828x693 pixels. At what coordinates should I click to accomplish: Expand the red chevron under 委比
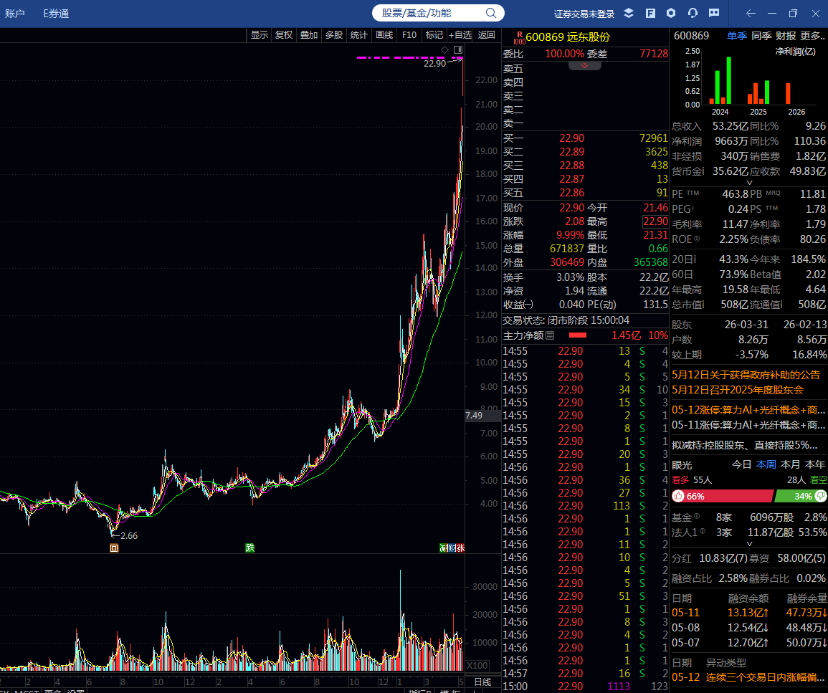[584, 66]
